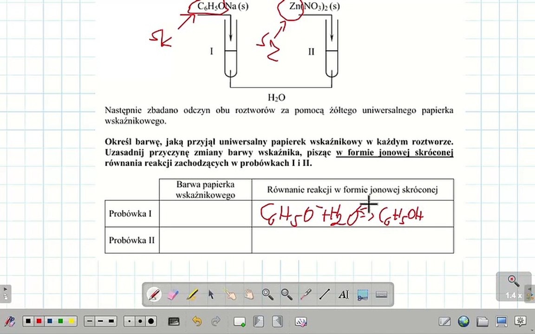535x334 pixels.
Task: Click the Probówka I color cell
Action: point(205,214)
